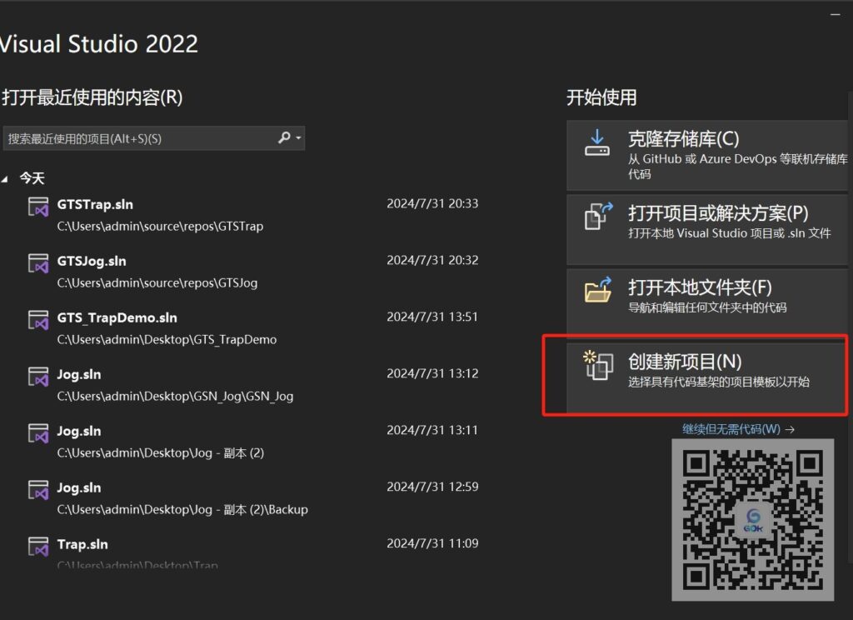The height and width of the screenshot is (620, 853).
Task: Open Trap.sln from recent list
Action: click(x=82, y=544)
